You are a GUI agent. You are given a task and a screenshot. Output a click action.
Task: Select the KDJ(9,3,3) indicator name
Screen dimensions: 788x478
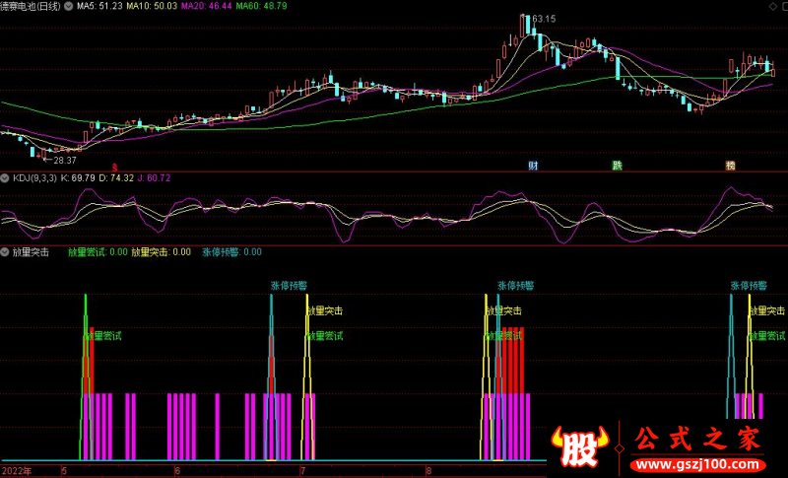pyautogui.click(x=34, y=178)
